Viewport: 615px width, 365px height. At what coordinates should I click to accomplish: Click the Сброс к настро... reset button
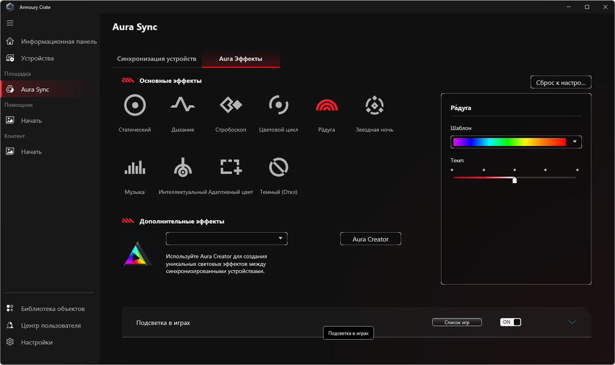pos(561,82)
